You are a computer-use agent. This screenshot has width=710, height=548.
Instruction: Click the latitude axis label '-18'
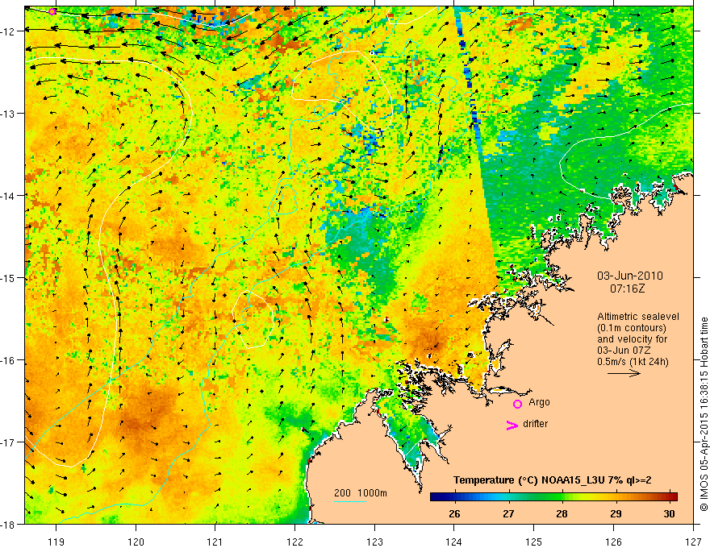click(9, 524)
